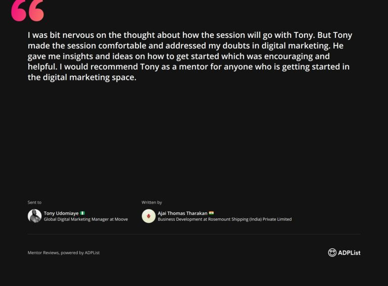Click the Nigerian flag beside Tony Udomiaye
This screenshot has height=286, width=388.
(x=82, y=213)
